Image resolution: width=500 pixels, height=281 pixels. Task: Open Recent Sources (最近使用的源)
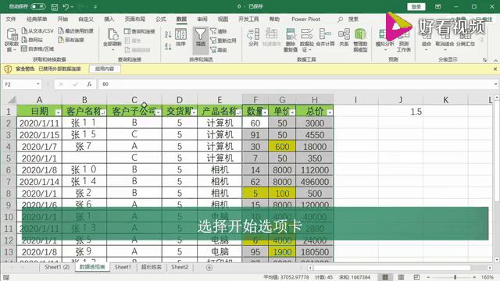tap(76, 31)
